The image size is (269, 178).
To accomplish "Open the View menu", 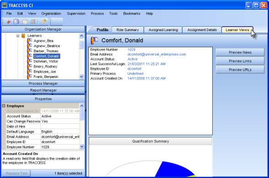I will (32, 14).
